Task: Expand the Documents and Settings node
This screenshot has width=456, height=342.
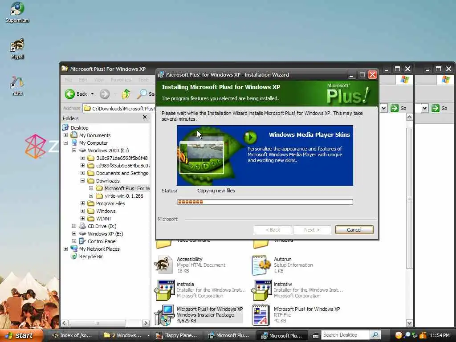Action: tap(82, 173)
